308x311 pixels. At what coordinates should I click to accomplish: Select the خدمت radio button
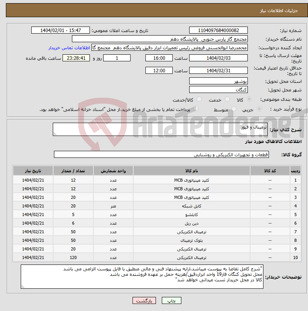(x=227, y=99)
